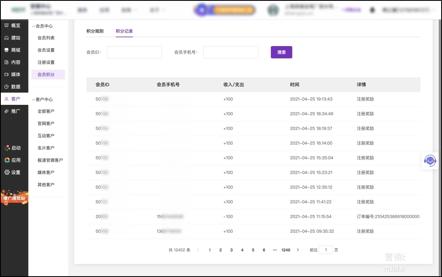Viewport: 442px width, 277px height.
Task: Select the 内容 content icon
Action: 7,62
